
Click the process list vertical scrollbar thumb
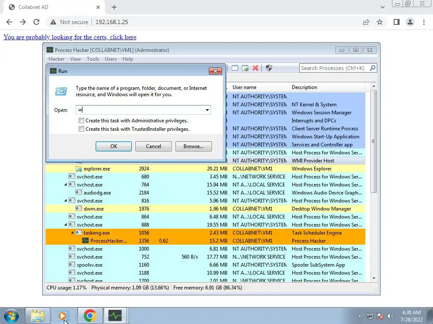(x=373, y=141)
